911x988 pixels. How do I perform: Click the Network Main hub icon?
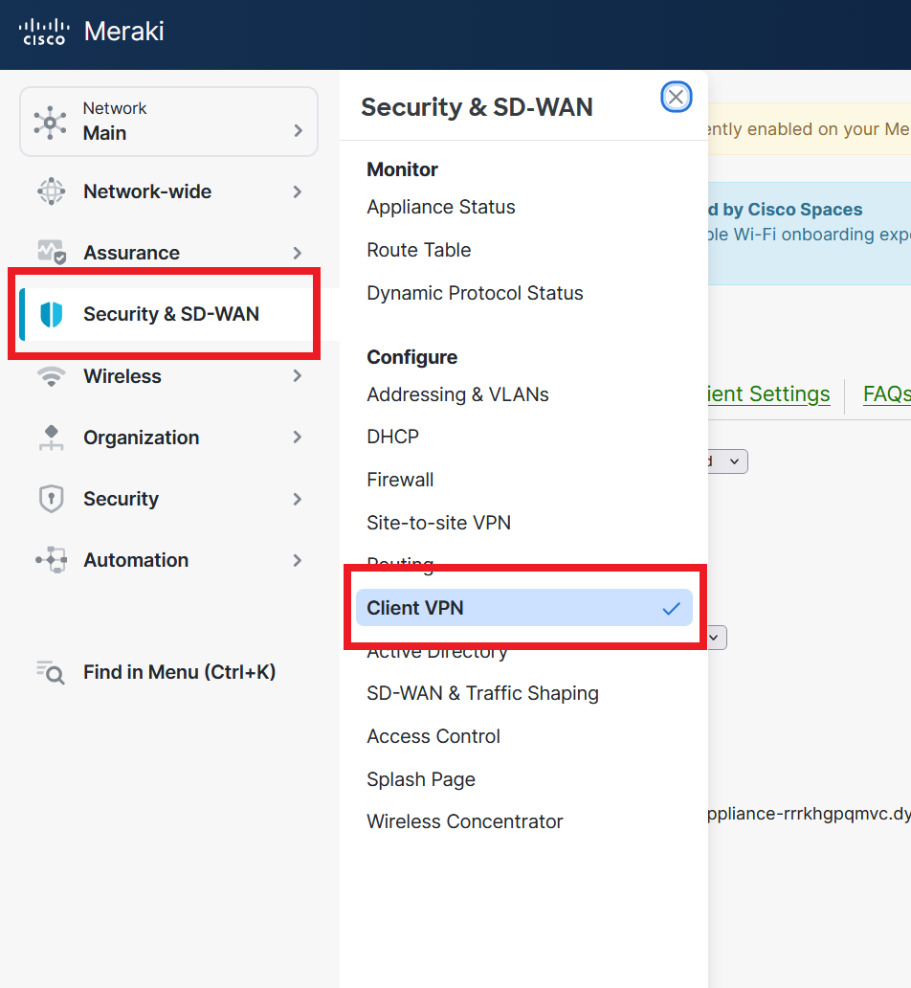[51, 123]
